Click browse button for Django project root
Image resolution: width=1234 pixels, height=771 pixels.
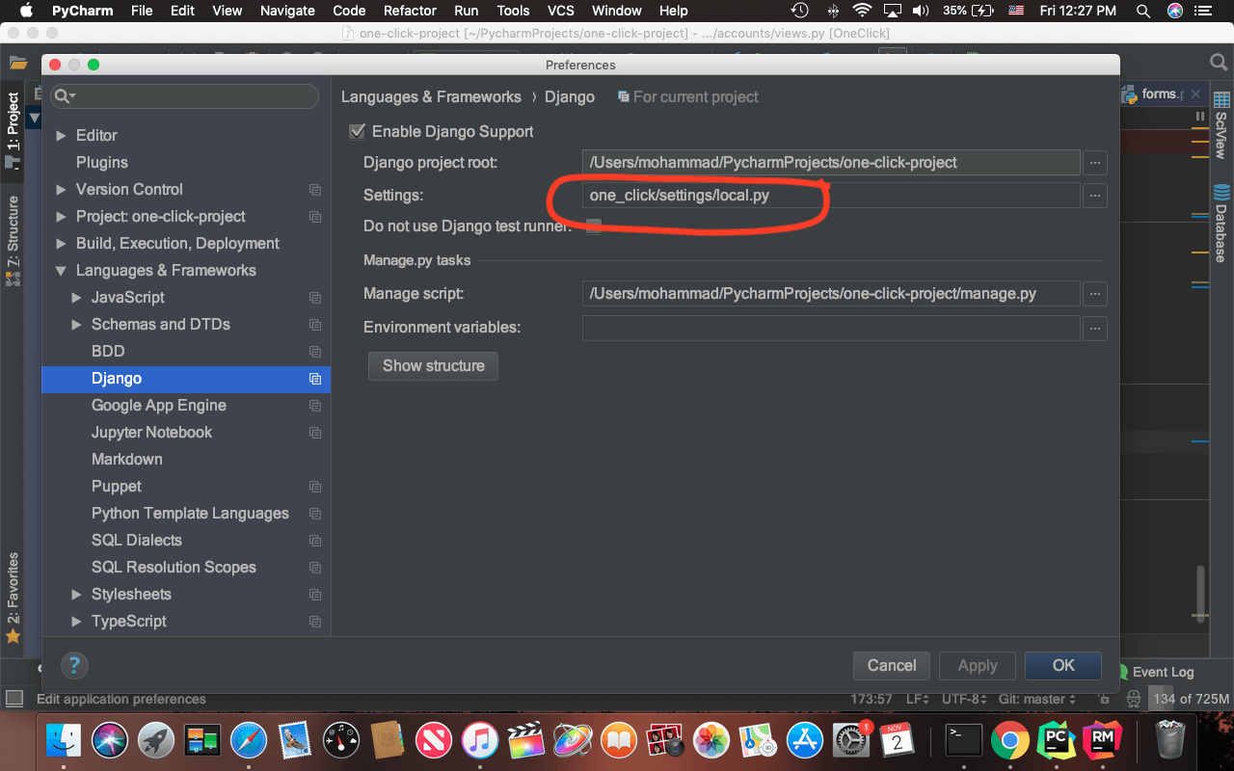[1094, 163]
